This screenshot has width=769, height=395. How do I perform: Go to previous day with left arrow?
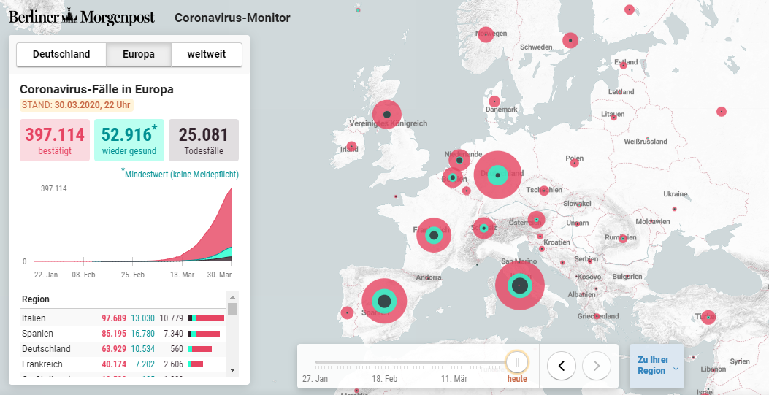coord(561,365)
